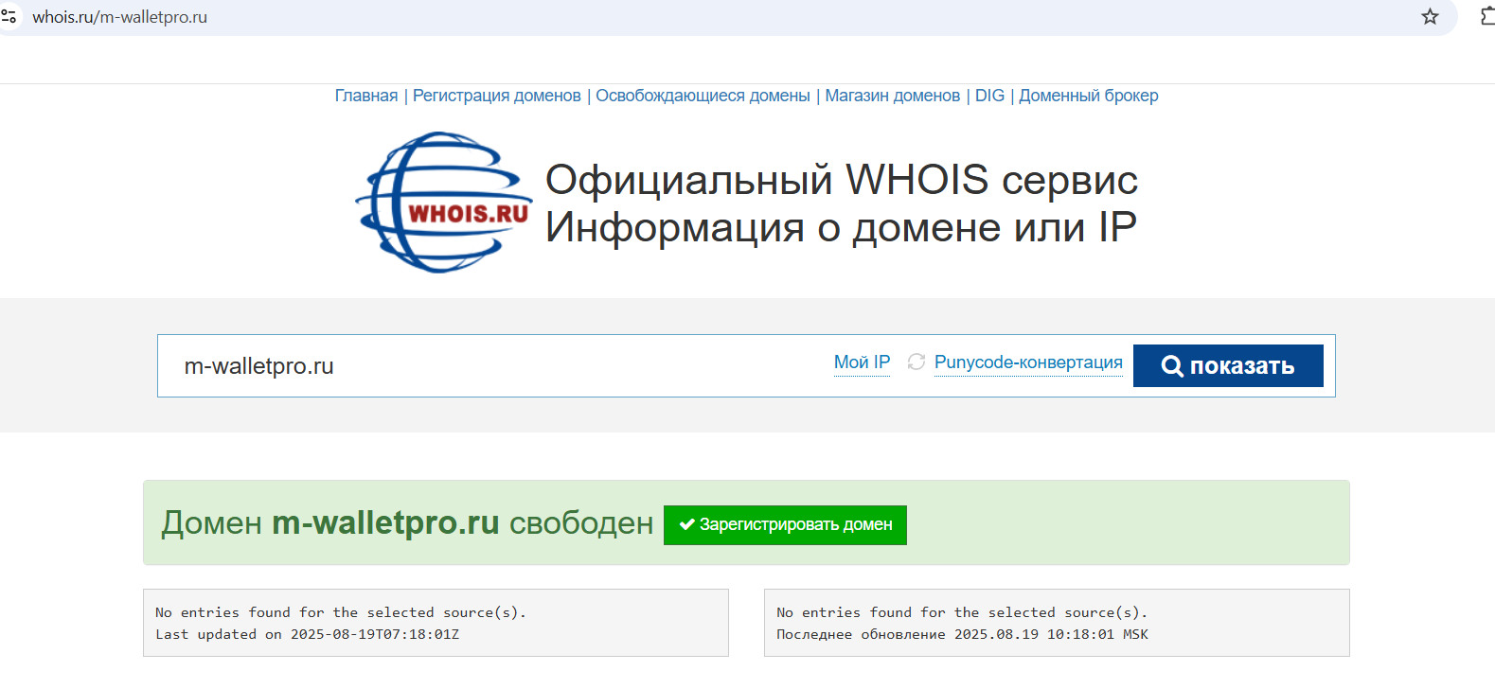Click the показать search button
The width and height of the screenshot is (1495, 689).
point(1228,366)
